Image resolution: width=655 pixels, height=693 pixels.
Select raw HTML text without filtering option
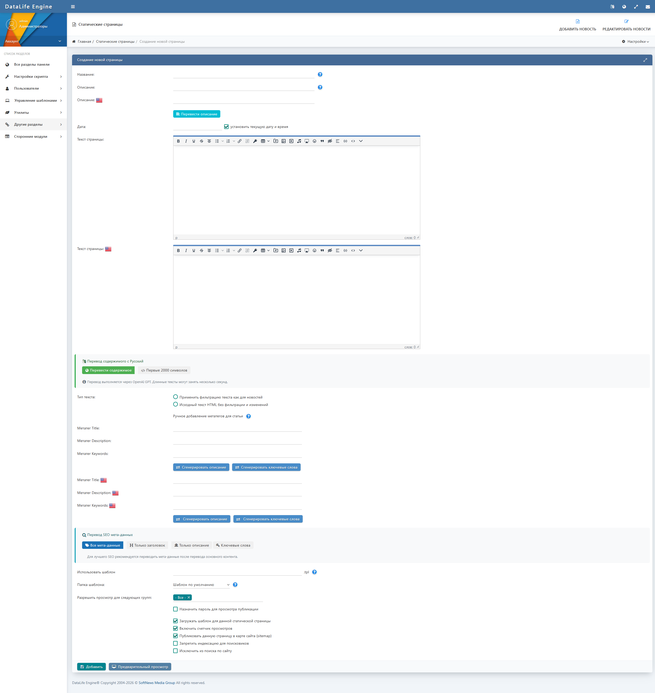coord(175,404)
